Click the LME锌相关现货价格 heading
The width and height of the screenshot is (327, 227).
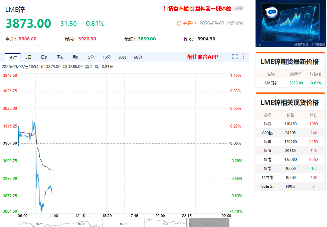click(x=290, y=102)
